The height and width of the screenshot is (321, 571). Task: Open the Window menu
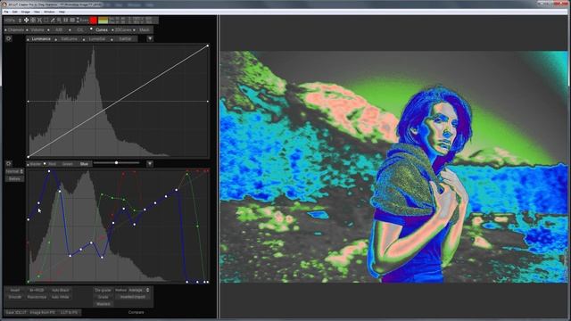(49, 12)
